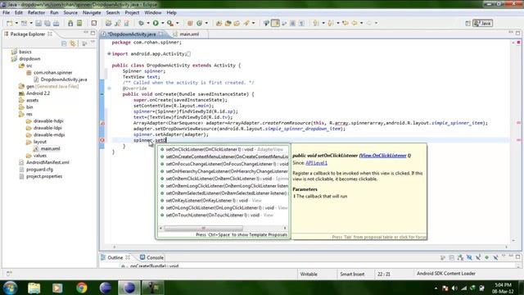The image size is (524, 295).
Task: Click the Run green play button
Action: coord(156,23)
